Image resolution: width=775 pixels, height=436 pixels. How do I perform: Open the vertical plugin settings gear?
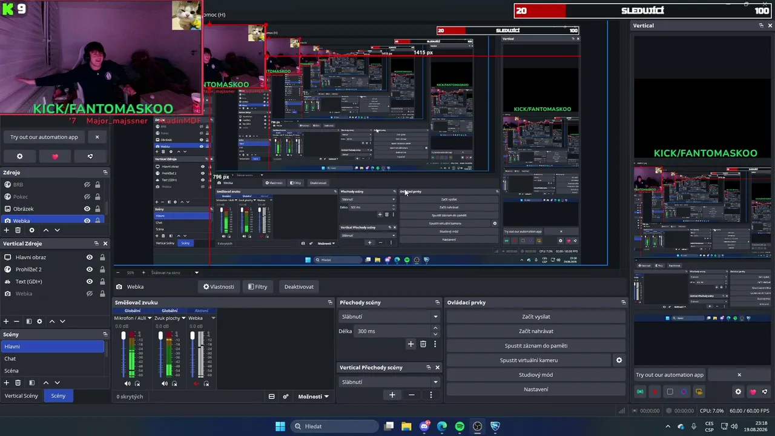[x=738, y=392]
